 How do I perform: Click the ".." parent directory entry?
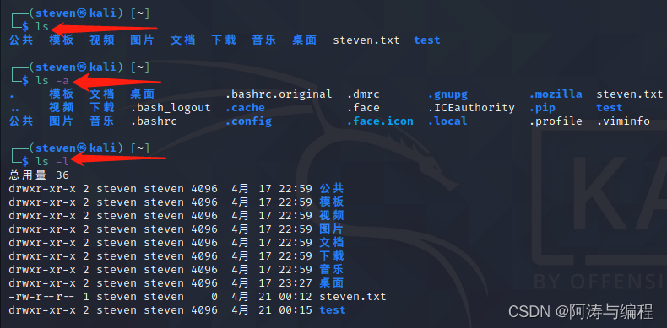15,110
